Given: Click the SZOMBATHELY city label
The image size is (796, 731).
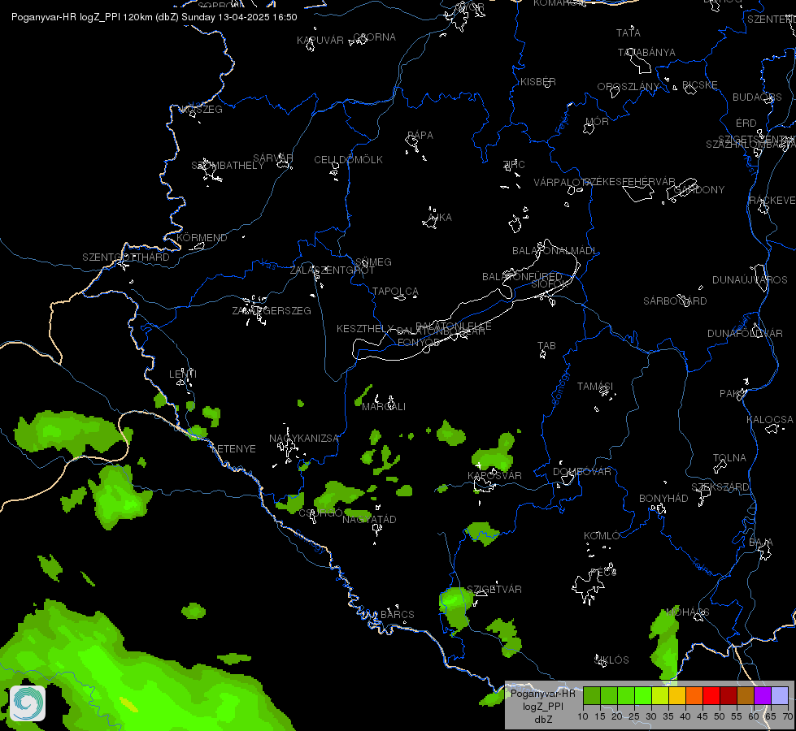Looking at the screenshot, I should point(228,166).
